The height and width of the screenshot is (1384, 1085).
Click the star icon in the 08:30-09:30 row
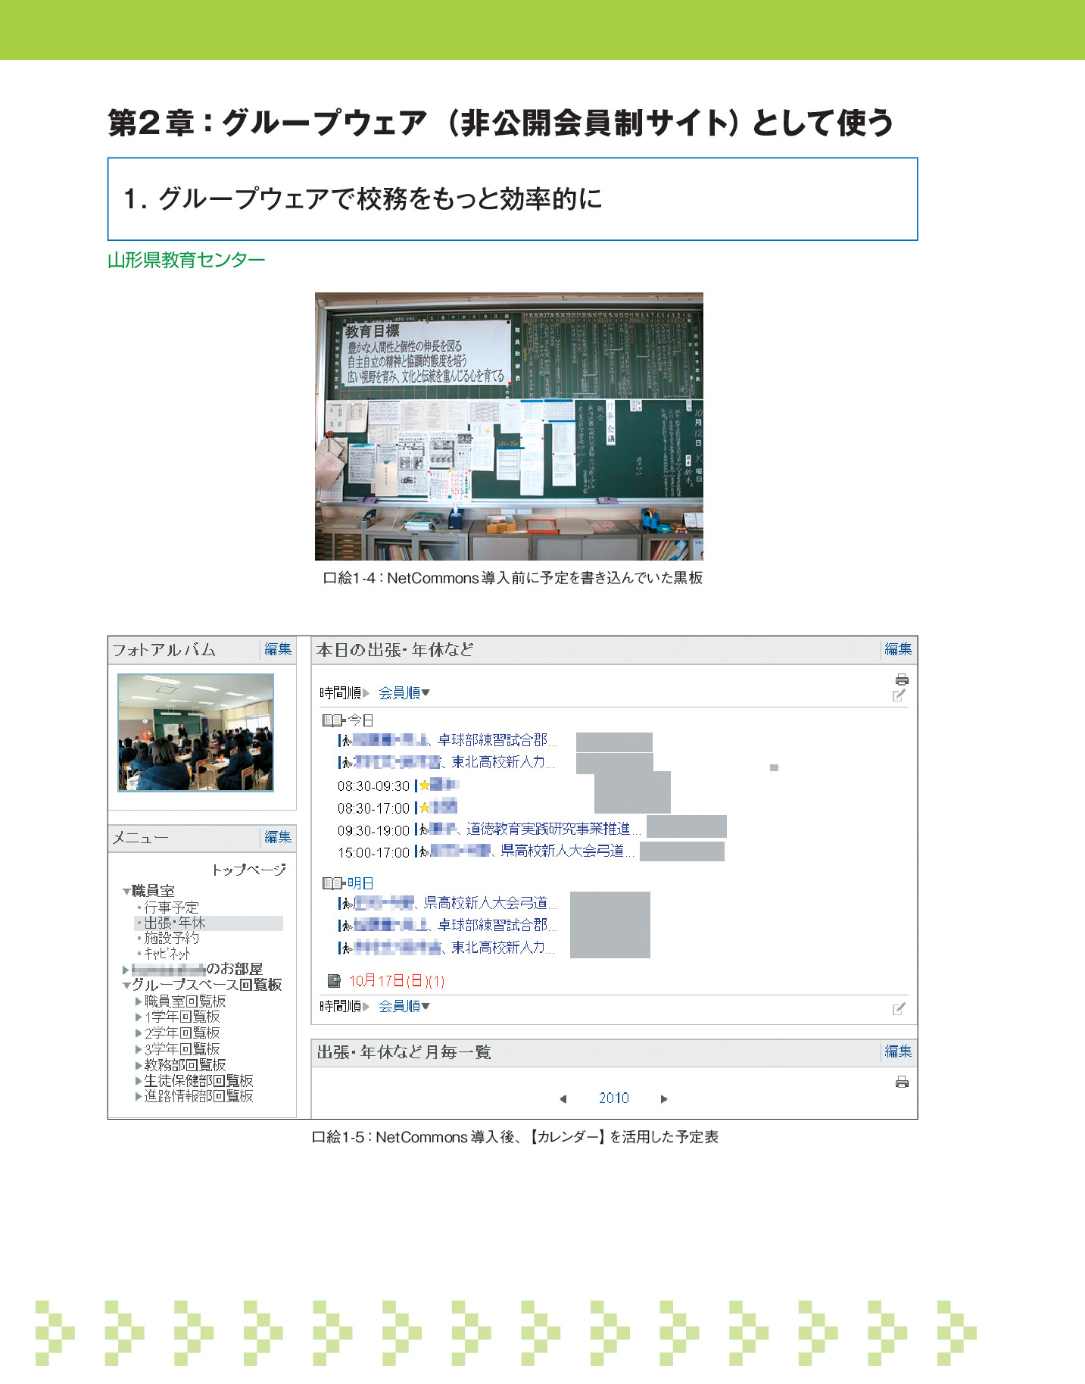coord(425,786)
